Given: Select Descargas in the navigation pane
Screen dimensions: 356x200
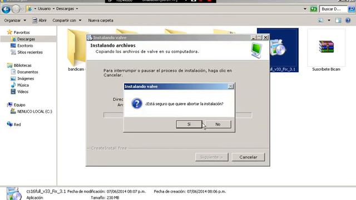Looking at the screenshot, I should click(26, 39).
